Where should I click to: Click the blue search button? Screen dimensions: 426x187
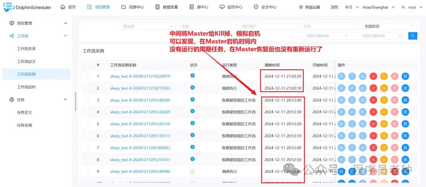[x=413, y=36]
